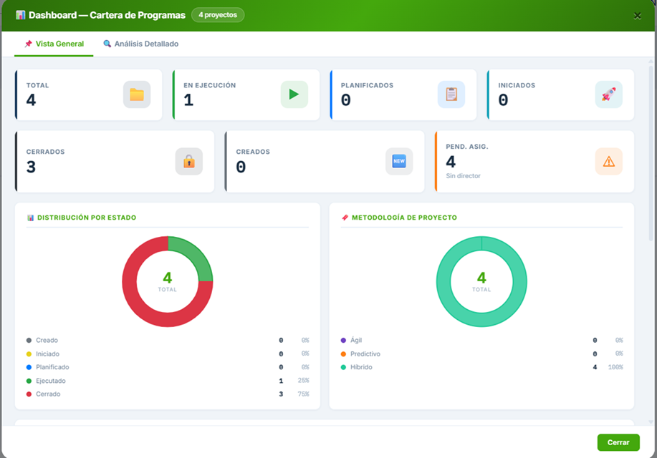
Task: Click the green play icon in En Ejecución
Action: [x=294, y=94]
